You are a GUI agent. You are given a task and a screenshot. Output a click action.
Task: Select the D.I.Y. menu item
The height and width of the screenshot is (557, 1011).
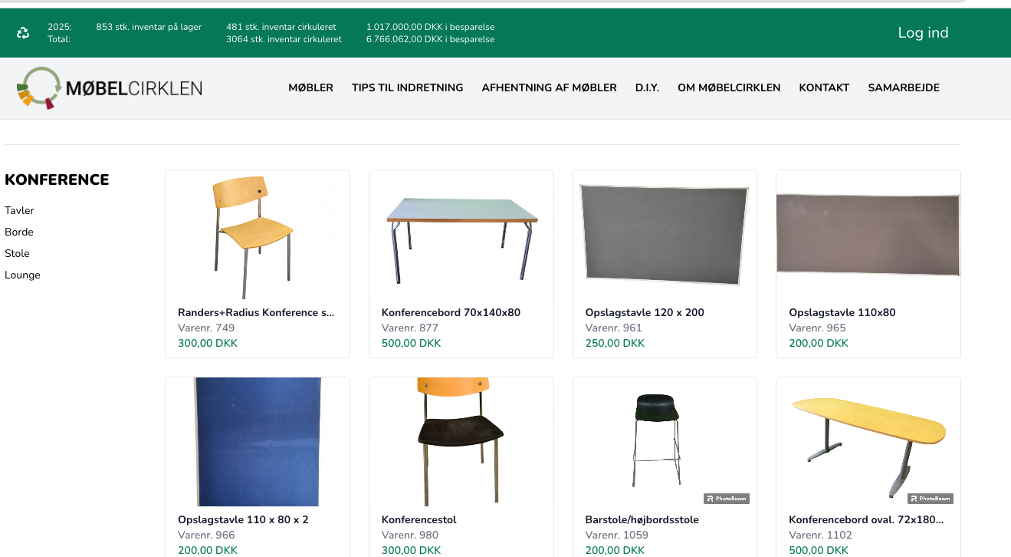[647, 87]
